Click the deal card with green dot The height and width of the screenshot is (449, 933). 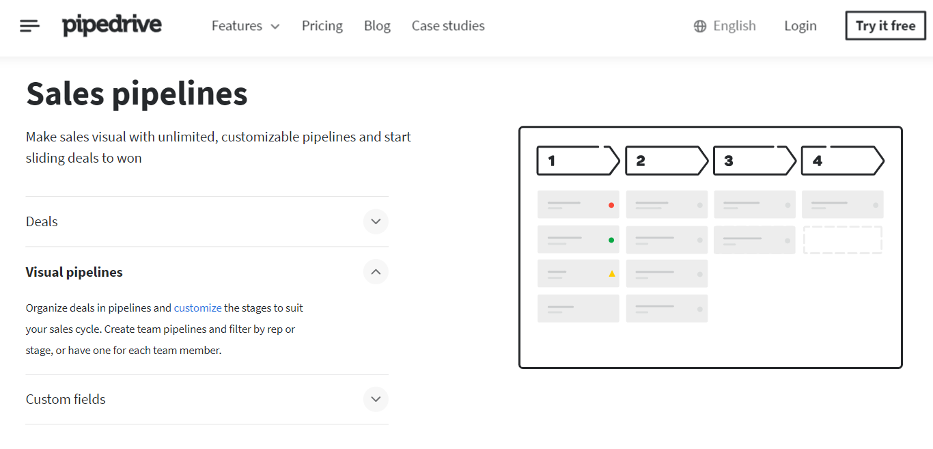click(579, 240)
